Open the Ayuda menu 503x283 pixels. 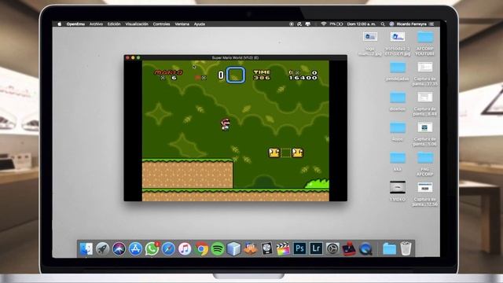point(199,24)
